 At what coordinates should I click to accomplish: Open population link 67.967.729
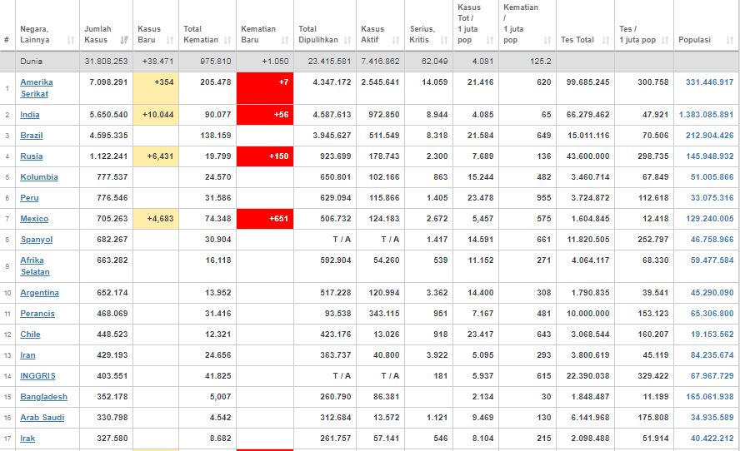(712, 375)
